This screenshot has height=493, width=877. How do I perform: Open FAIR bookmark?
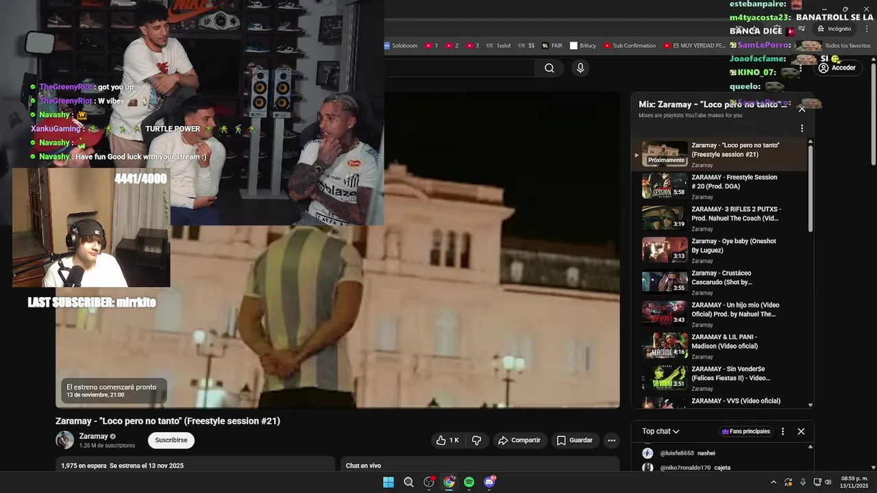[552, 46]
